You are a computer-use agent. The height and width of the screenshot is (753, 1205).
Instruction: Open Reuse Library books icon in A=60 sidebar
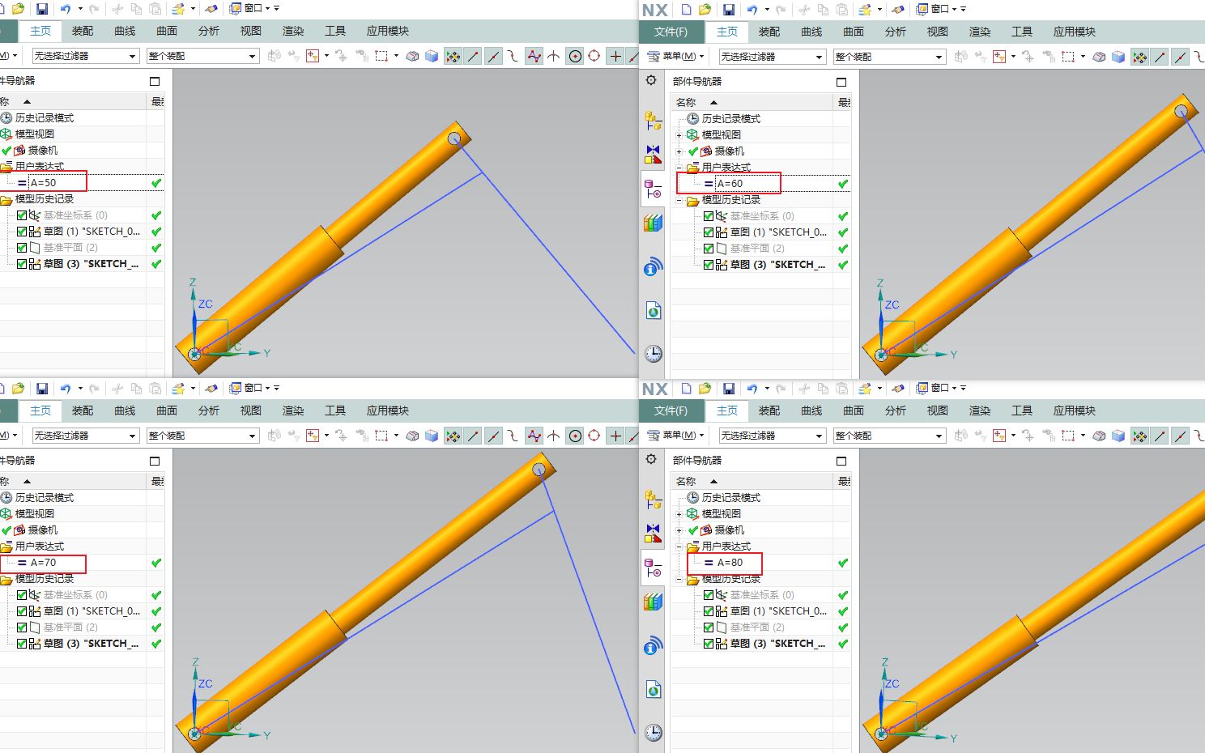tap(653, 223)
